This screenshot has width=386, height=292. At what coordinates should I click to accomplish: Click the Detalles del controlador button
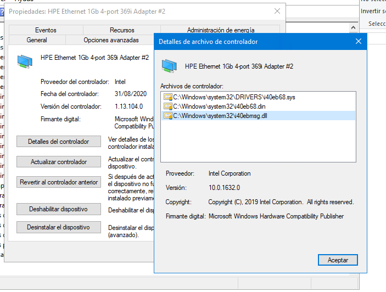pyautogui.click(x=59, y=142)
